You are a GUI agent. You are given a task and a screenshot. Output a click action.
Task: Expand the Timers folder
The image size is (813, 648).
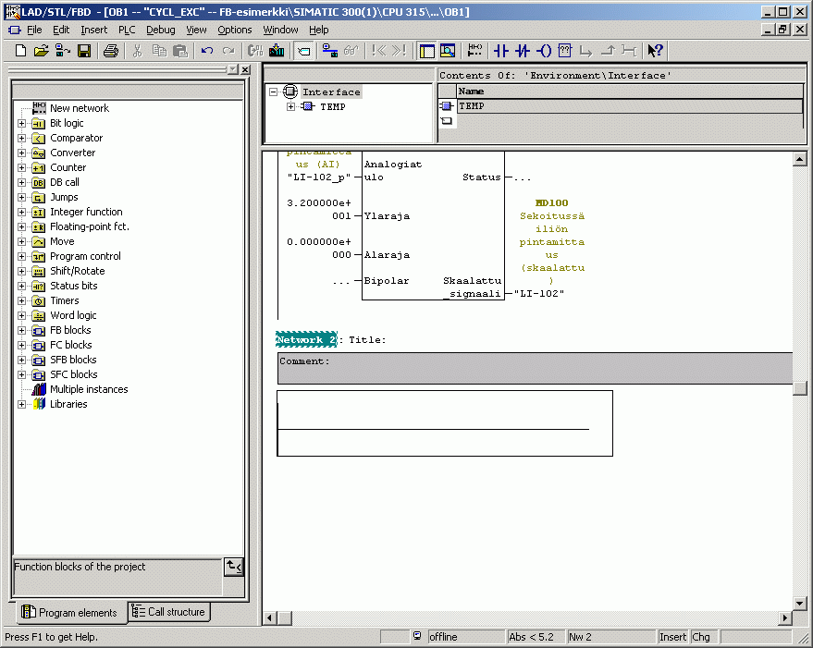[x=22, y=301]
